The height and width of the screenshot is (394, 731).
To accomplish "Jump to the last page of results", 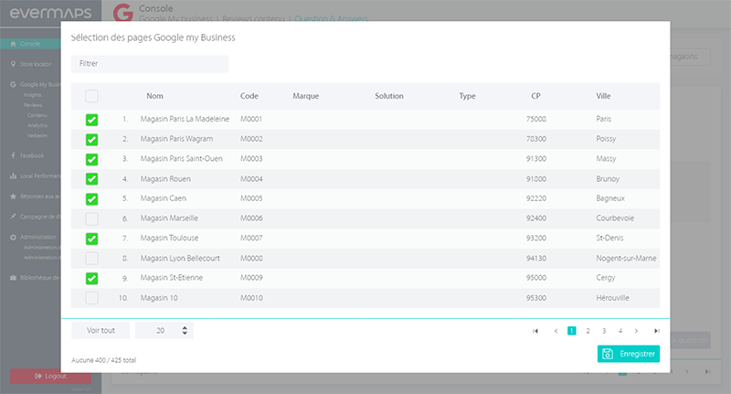I will point(656,331).
